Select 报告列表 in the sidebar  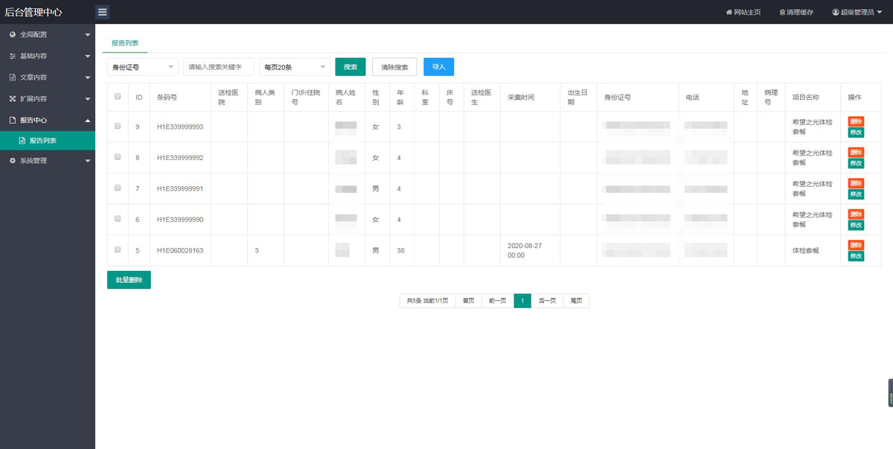pos(42,141)
